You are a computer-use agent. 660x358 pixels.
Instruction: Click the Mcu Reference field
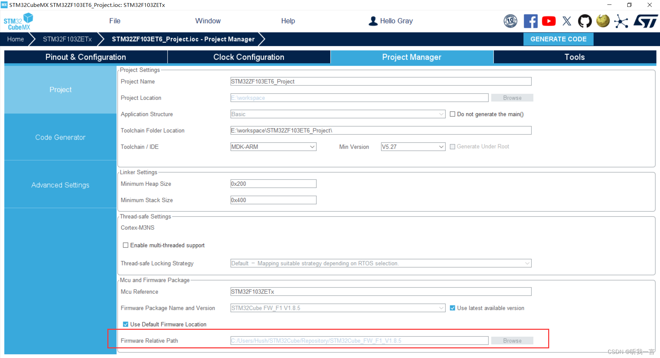(381, 292)
